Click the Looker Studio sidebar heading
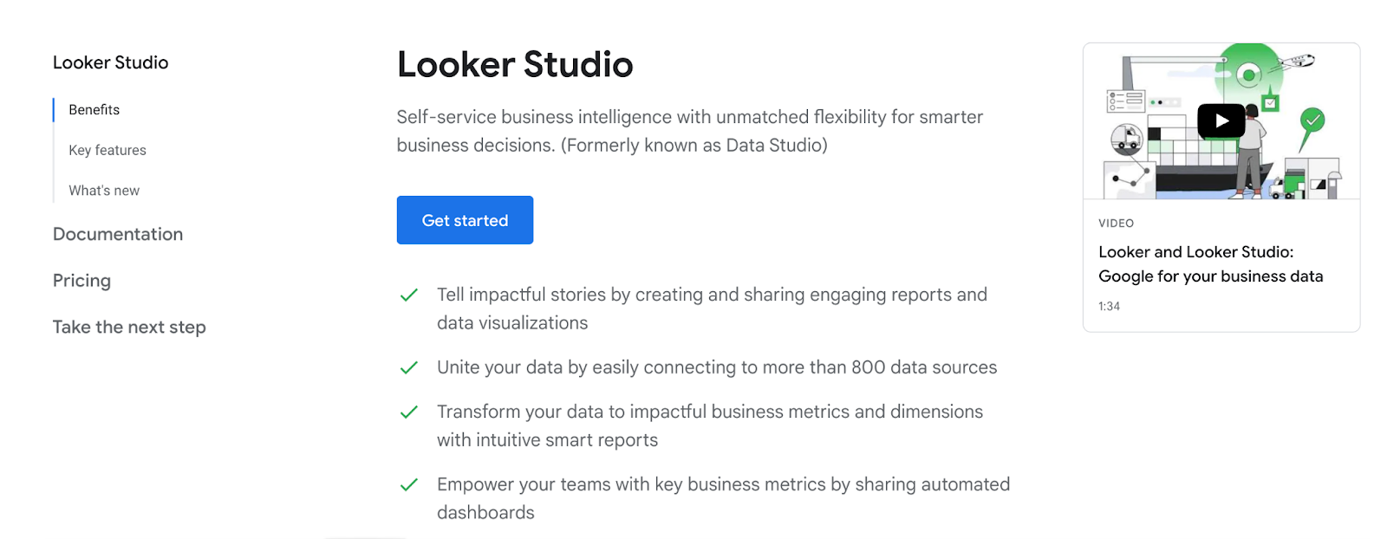The image size is (1387, 539). pos(110,62)
